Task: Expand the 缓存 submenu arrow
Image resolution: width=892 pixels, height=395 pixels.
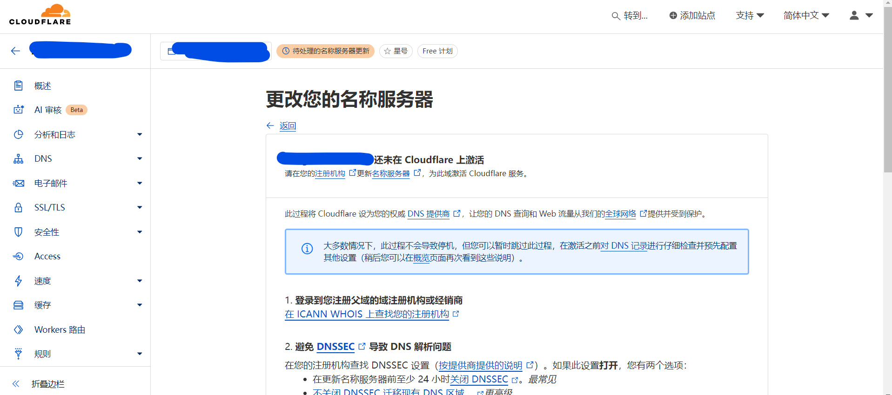Action: [x=140, y=305]
